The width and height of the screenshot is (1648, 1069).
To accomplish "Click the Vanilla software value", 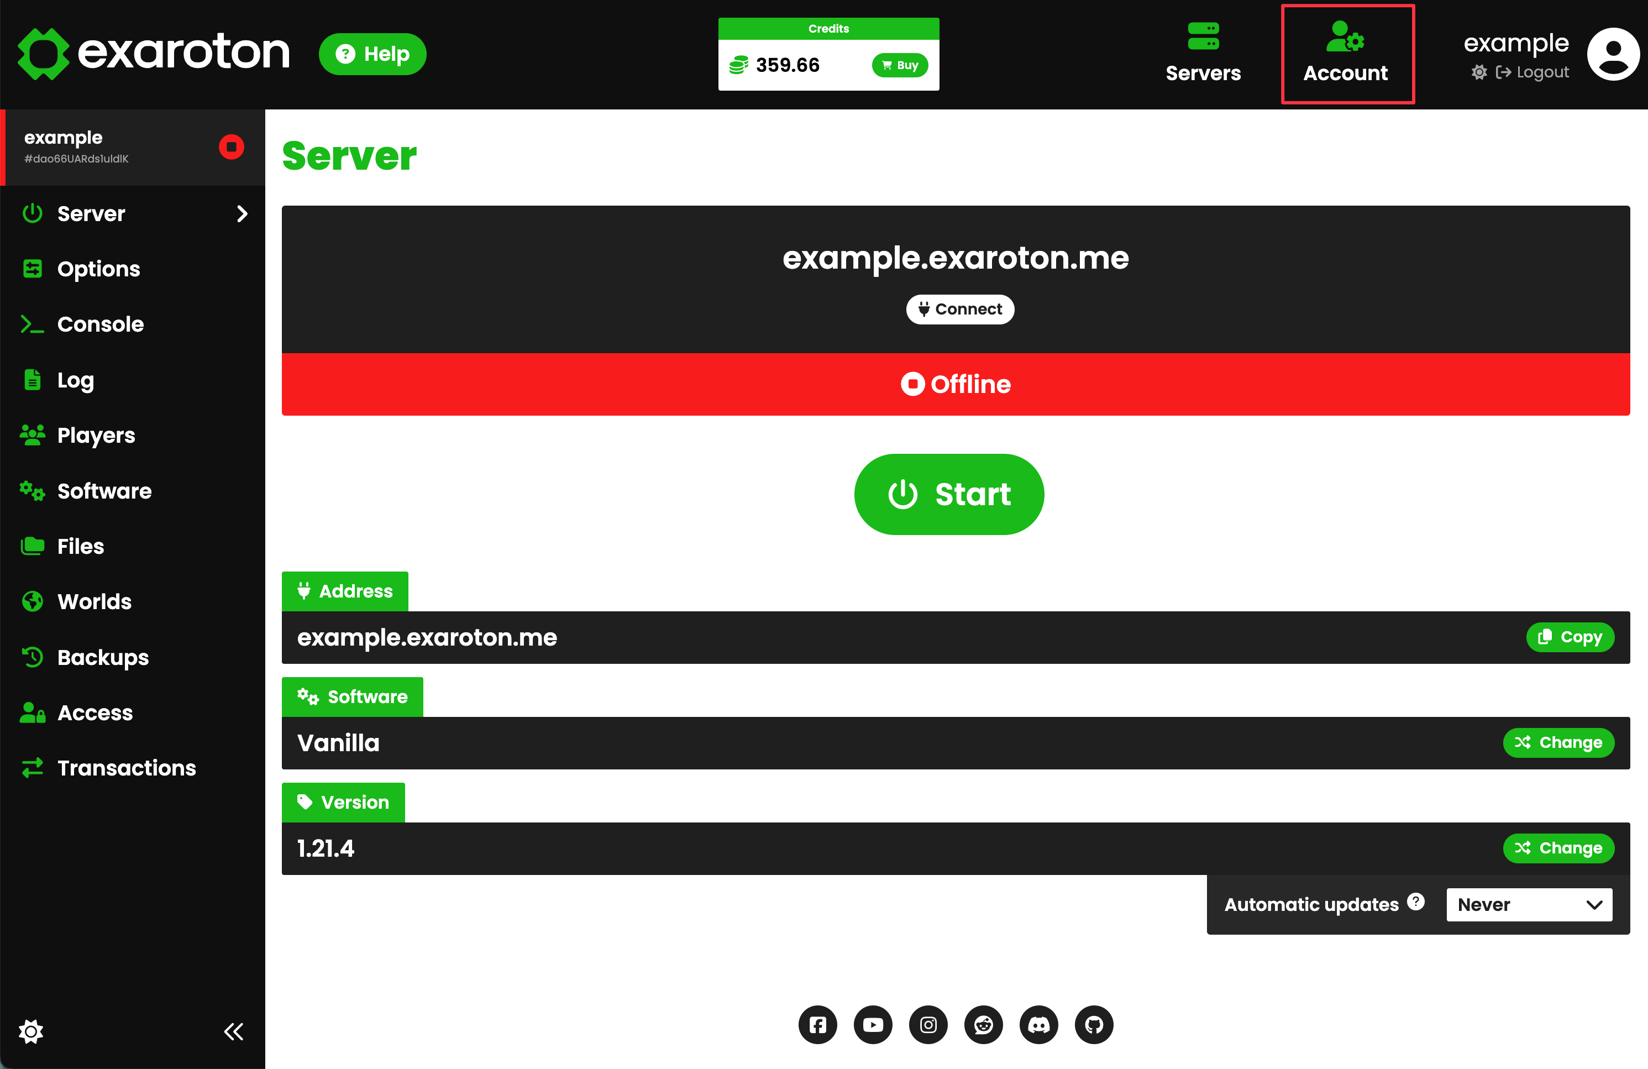I will pyautogui.click(x=338, y=743).
